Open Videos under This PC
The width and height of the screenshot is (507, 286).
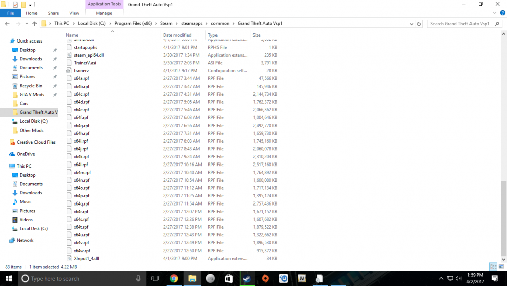(26, 220)
